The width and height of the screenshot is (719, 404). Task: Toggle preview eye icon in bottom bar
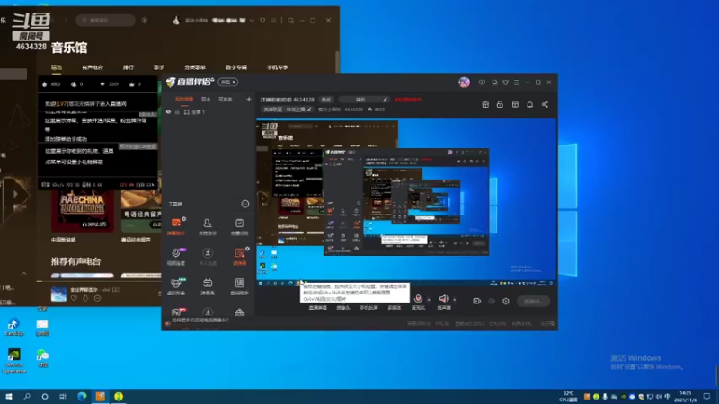pyautogui.click(x=492, y=301)
